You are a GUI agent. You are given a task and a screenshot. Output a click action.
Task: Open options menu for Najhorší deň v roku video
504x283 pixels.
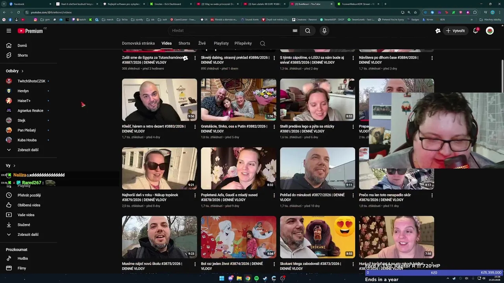(195, 195)
